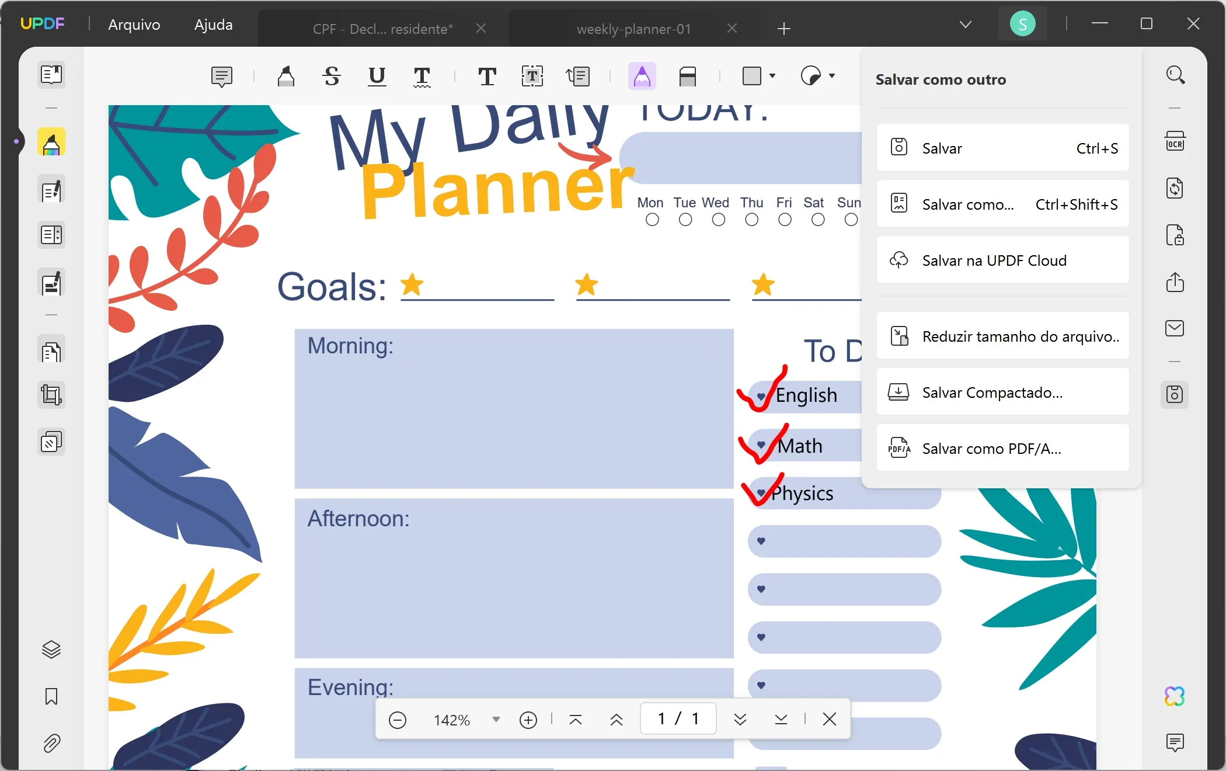Click the OCR recognition icon
1226x771 pixels.
point(1175,141)
